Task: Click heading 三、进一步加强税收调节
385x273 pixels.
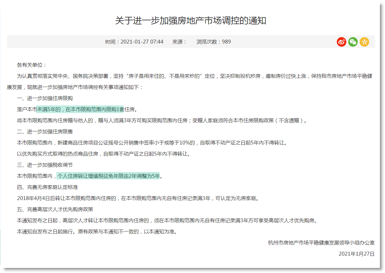Action: point(45,165)
